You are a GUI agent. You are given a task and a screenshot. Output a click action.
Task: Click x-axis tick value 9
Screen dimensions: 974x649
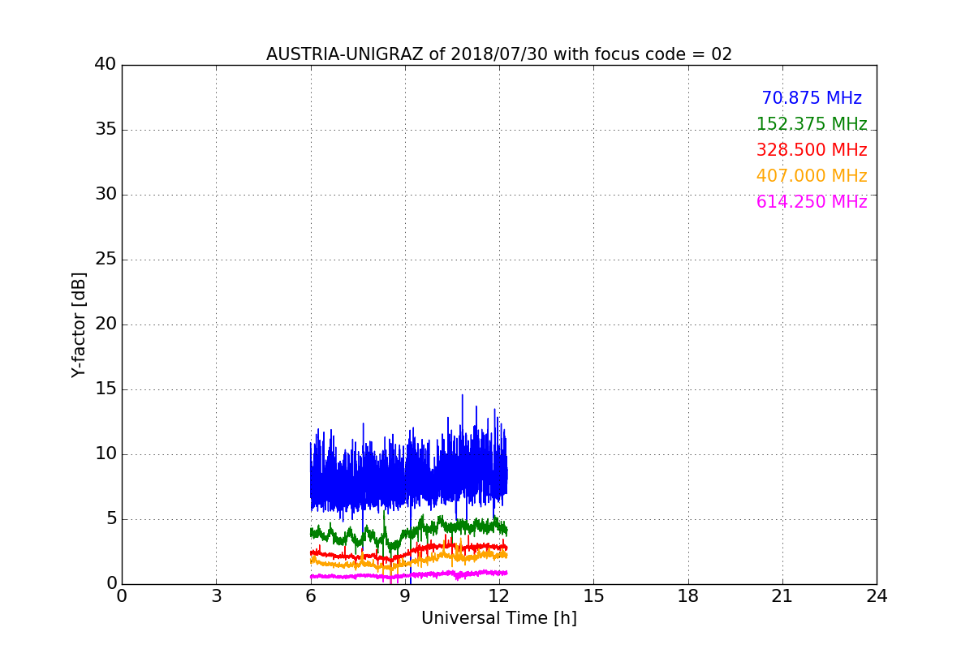(x=405, y=596)
